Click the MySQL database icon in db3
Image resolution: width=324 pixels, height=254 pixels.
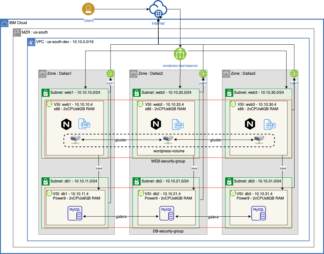point(259,213)
